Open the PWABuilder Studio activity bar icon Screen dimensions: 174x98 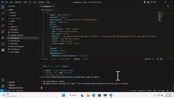3,50
